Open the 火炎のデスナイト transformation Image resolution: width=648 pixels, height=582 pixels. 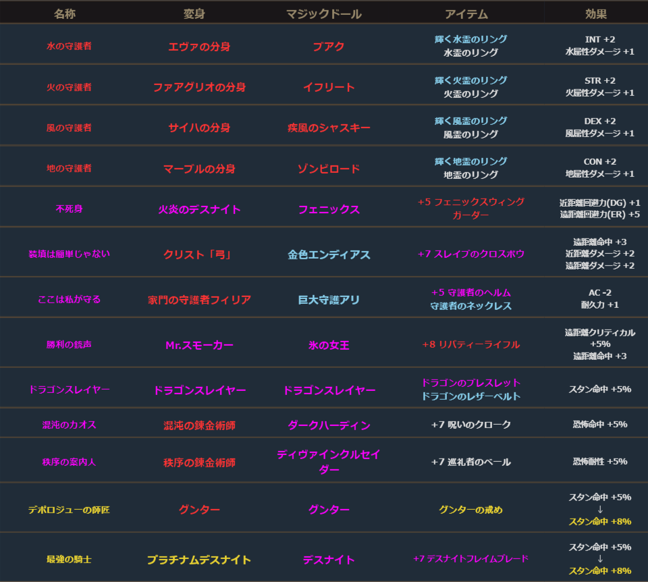[x=198, y=209]
